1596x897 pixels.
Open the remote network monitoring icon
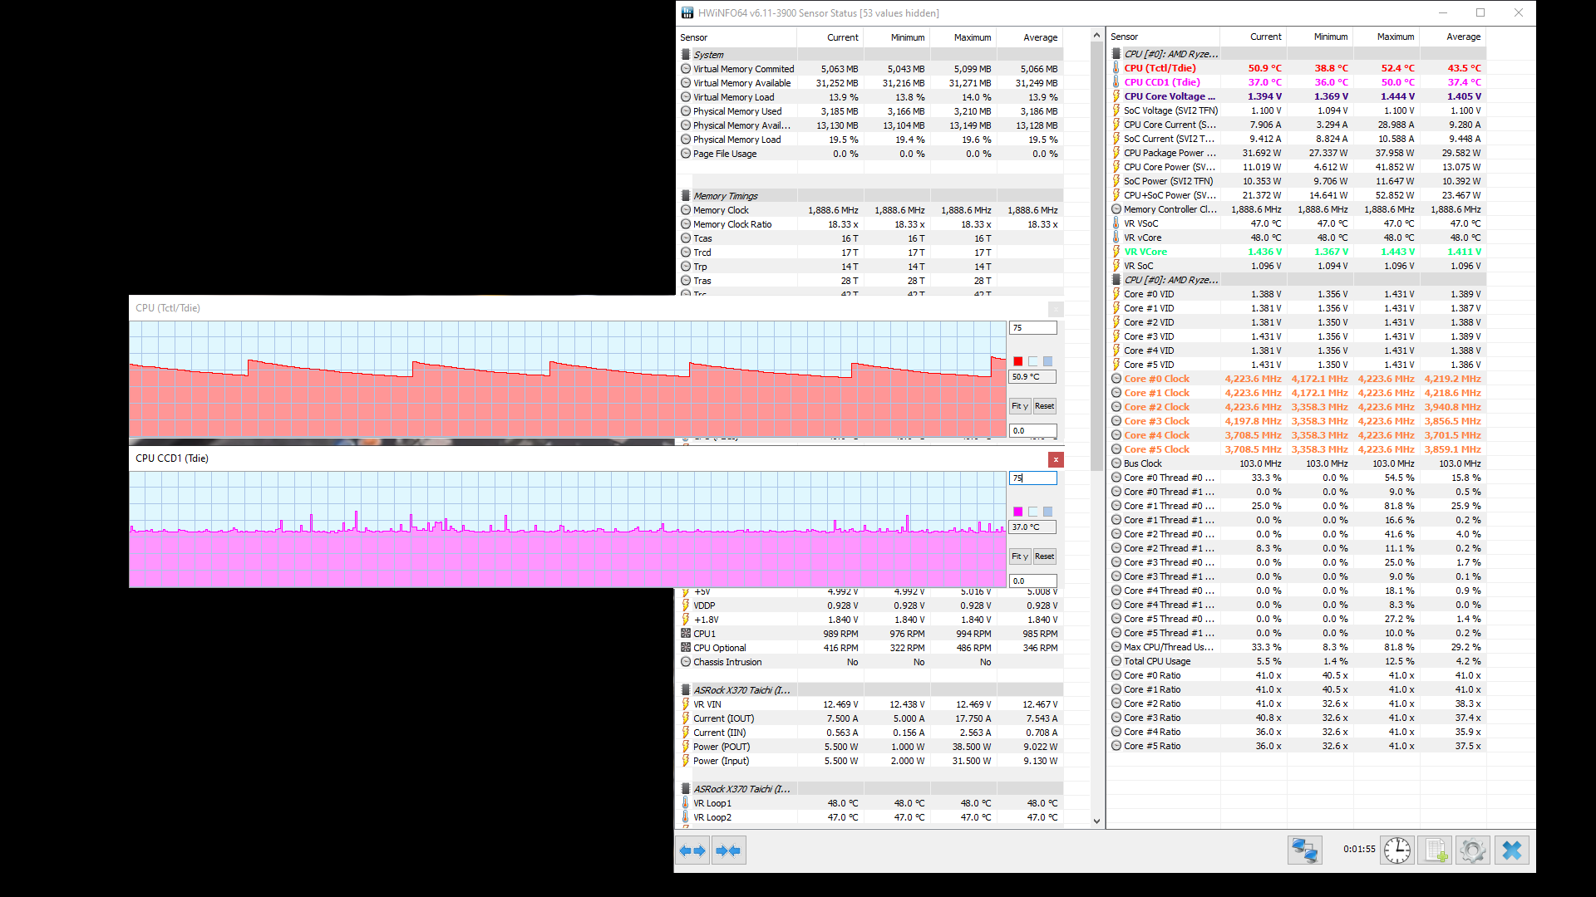[x=1304, y=850]
